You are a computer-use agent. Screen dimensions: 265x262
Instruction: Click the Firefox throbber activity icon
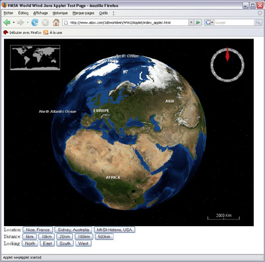(260, 13)
